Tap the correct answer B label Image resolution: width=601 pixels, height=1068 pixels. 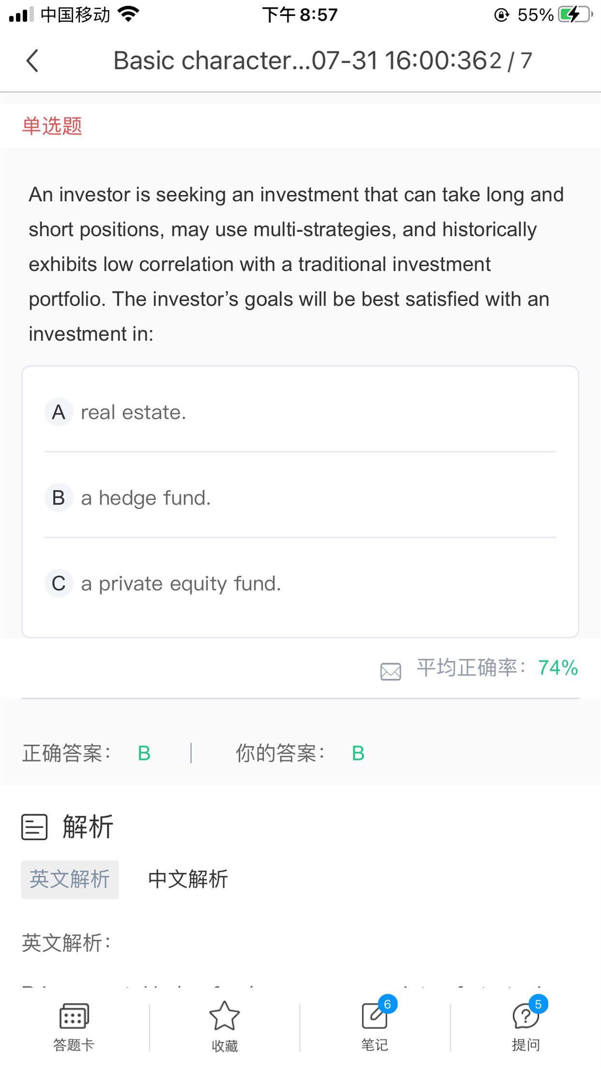pyautogui.click(x=144, y=753)
